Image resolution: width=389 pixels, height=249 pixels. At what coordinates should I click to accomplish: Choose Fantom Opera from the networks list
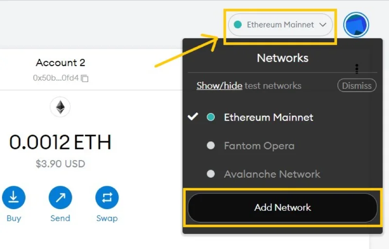(259, 146)
